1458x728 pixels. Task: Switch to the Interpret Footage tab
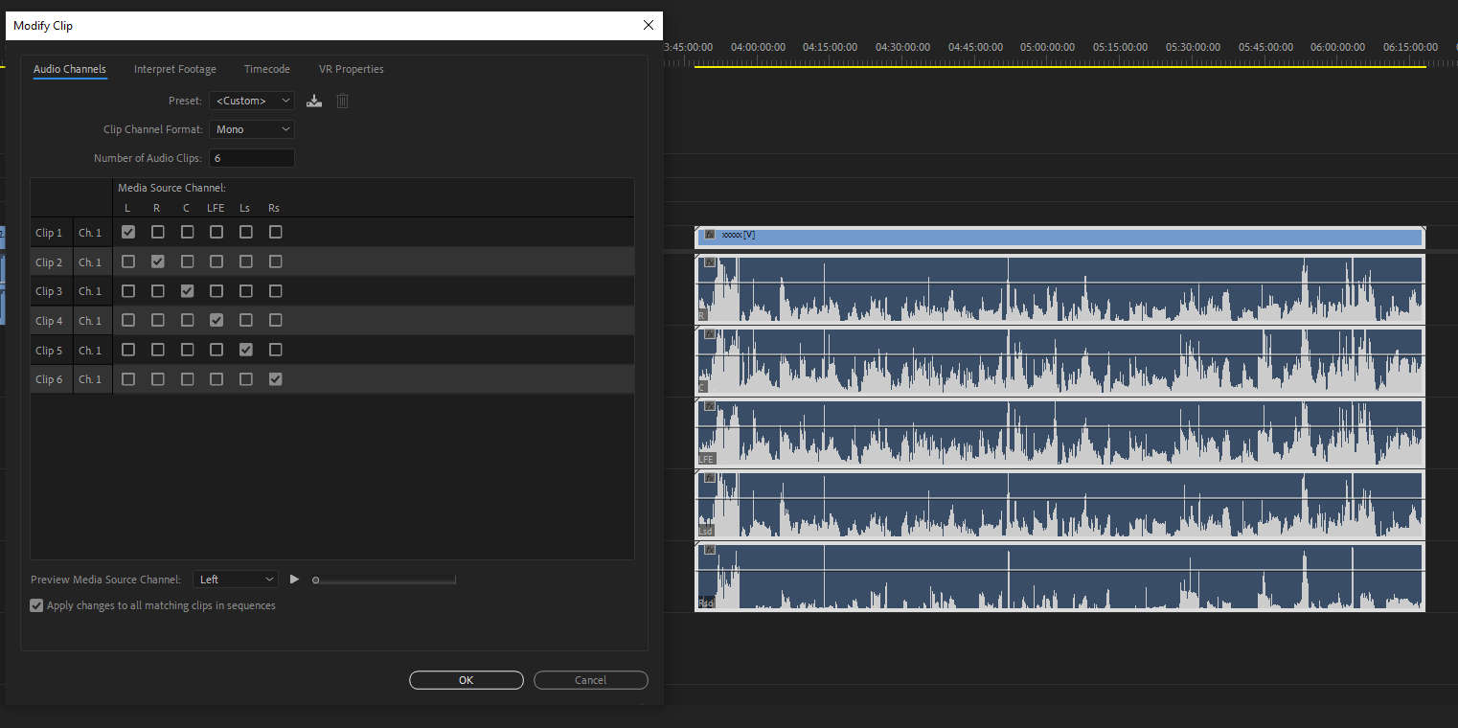point(175,69)
